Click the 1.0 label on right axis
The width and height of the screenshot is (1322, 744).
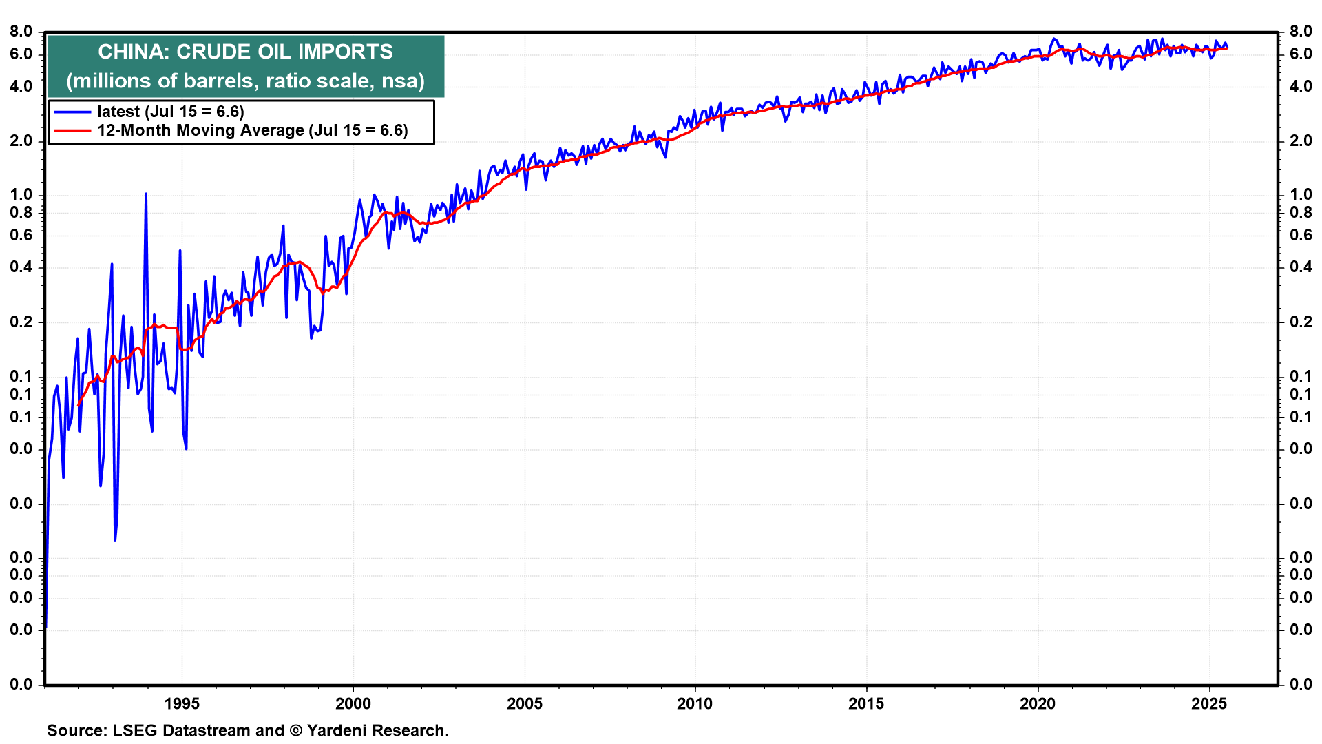tap(1301, 195)
